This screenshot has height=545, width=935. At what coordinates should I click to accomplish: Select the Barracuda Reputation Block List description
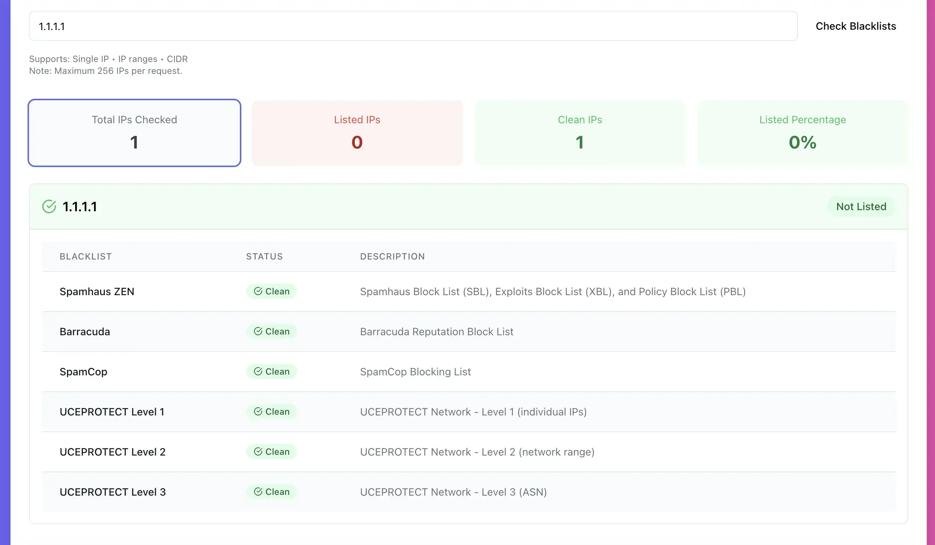point(436,332)
